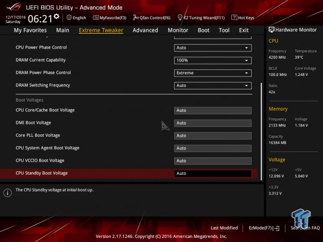Click memory capacity 16384 MB value

tap(277, 143)
